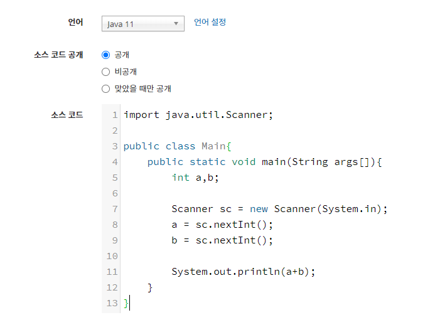Click the 'public class Main{' line
The height and width of the screenshot is (315, 435).
pyautogui.click(x=177, y=146)
